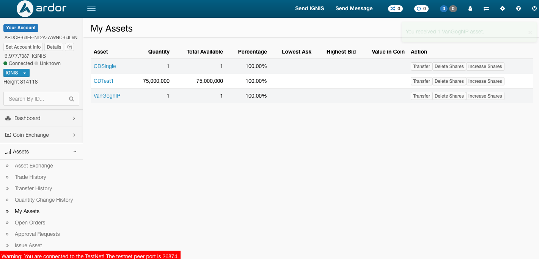This screenshot has width=539, height=259.
Task: Click the transfer arrows icon in header
Action: point(486,8)
